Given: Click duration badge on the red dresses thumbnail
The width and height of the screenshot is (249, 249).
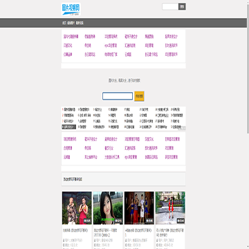Looking at the screenshot, I should [181, 221].
